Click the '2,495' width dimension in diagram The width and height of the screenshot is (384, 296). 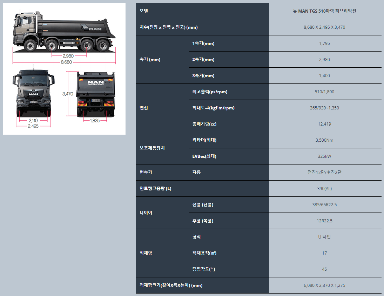point(33,126)
